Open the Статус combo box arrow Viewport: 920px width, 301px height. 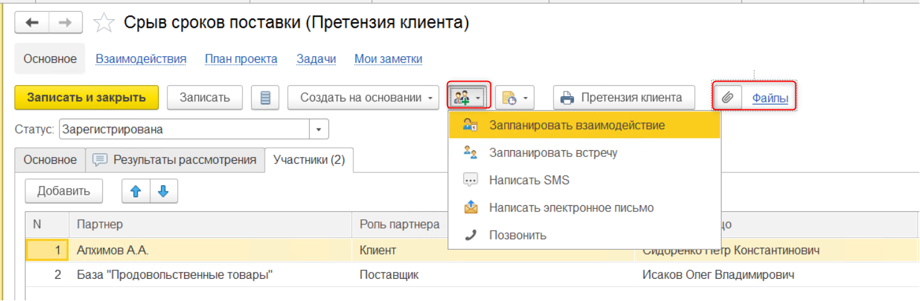(x=319, y=130)
